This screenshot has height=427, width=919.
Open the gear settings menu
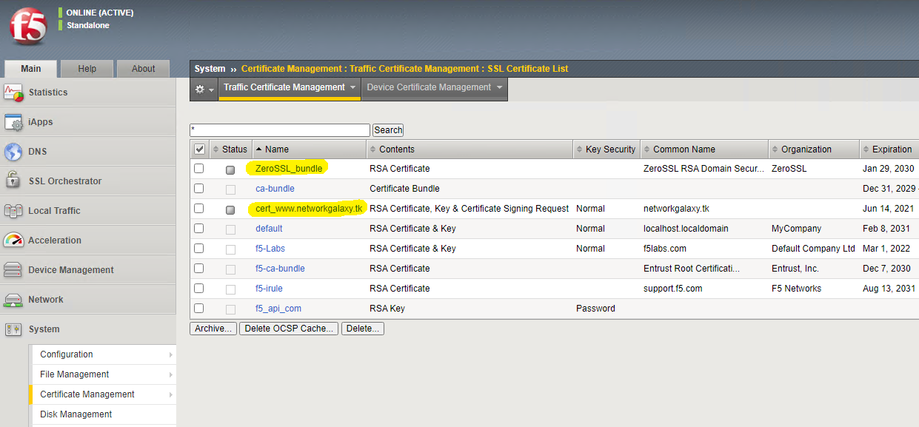(x=204, y=88)
